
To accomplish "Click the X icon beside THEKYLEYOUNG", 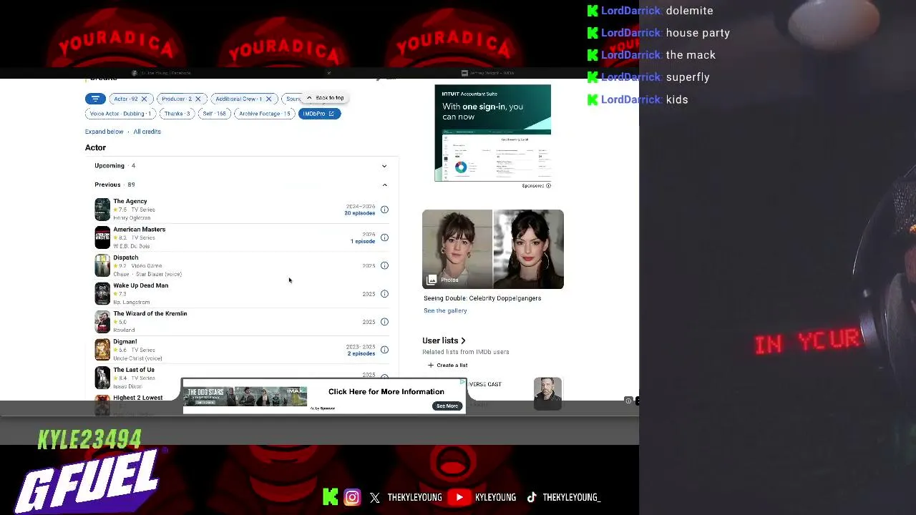I will [375, 498].
